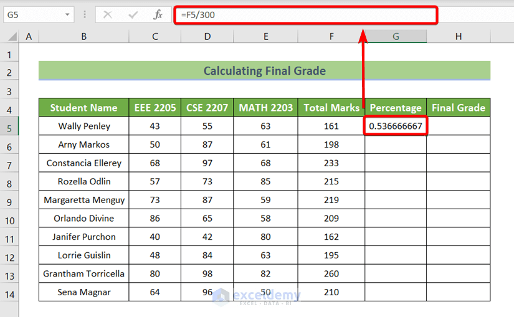Select the Margaretta Menguy cell
The image size is (514, 317).
coord(84,200)
